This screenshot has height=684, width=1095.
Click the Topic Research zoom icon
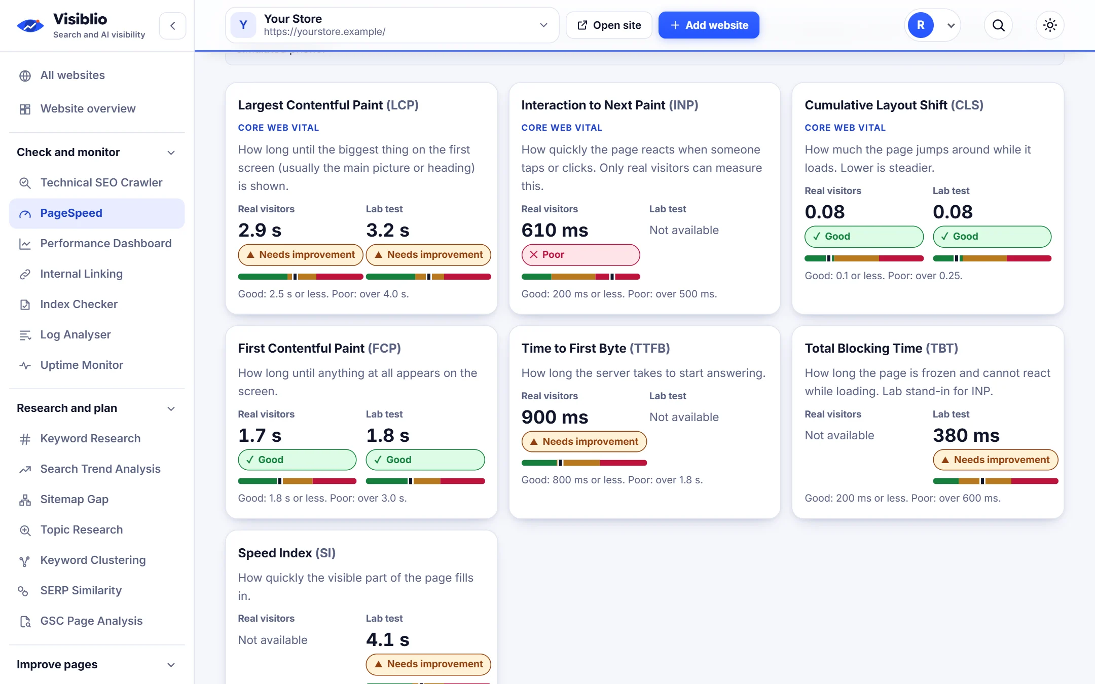[x=25, y=530]
